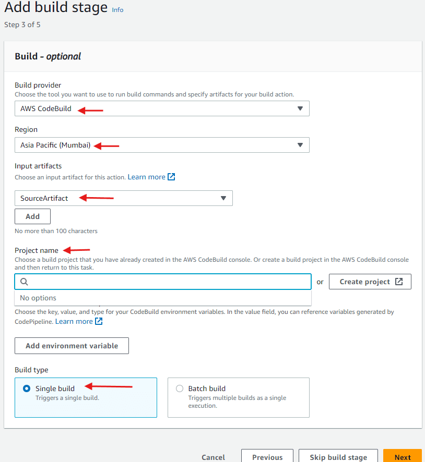The height and width of the screenshot is (462, 425).
Task: Click the Add environment variable button
Action: point(72,346)
